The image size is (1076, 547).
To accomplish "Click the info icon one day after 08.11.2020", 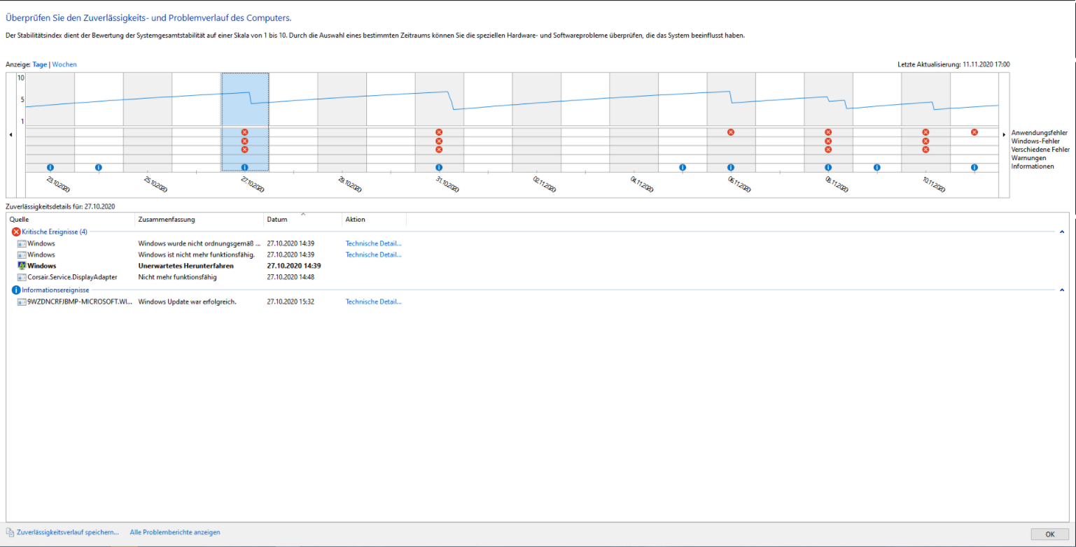I will [877, 167].
